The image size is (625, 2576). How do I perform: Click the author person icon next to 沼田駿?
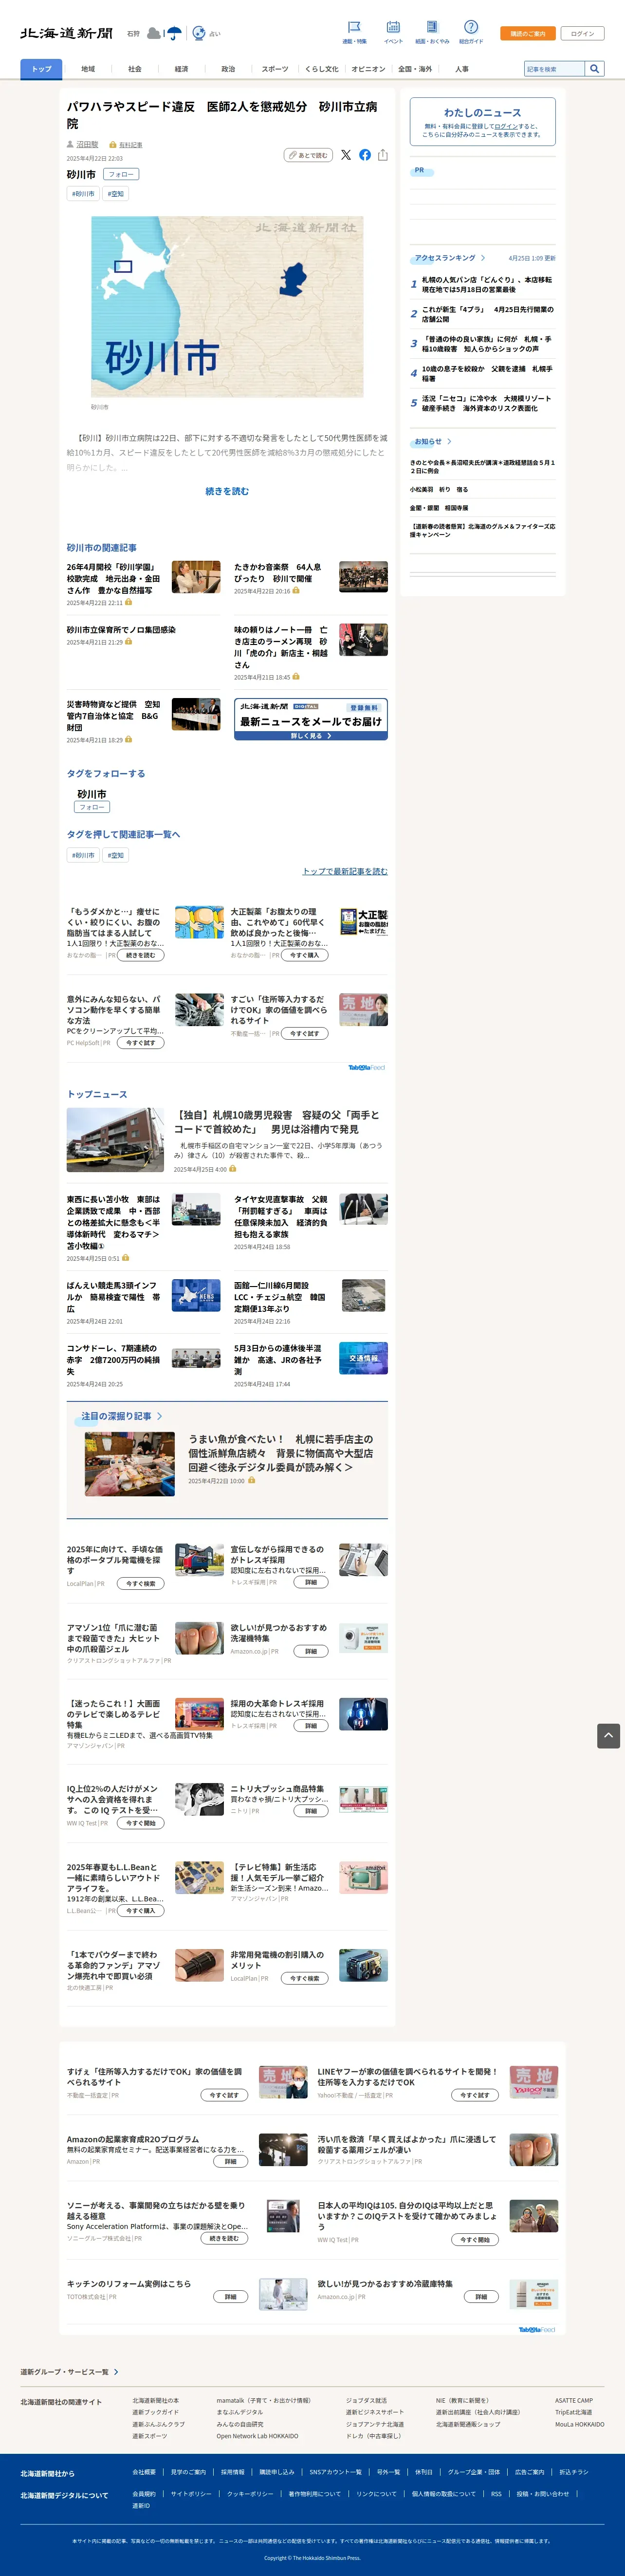(70, 145)
